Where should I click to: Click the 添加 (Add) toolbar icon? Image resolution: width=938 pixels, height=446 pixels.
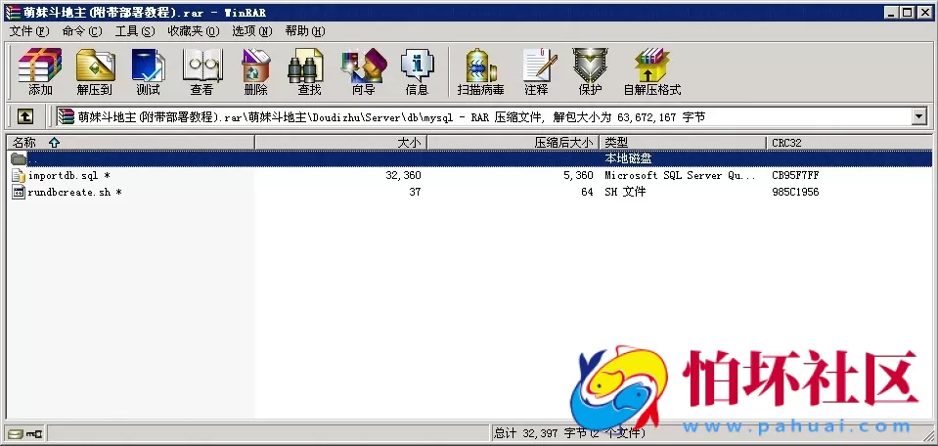[40, 71]
